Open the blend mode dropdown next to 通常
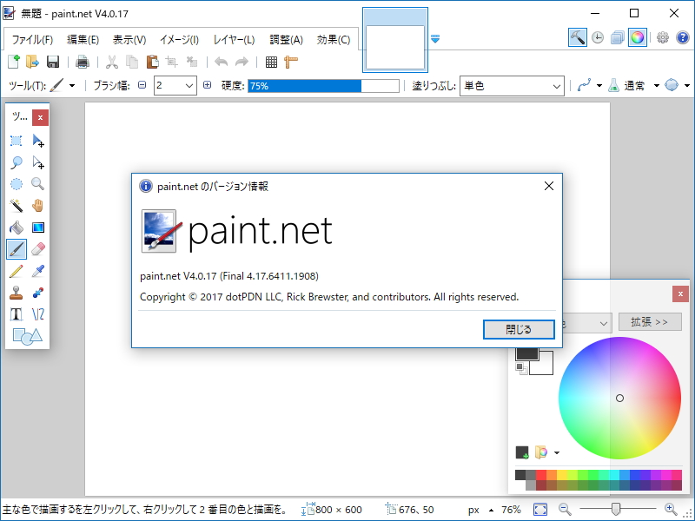 point(656,85)
